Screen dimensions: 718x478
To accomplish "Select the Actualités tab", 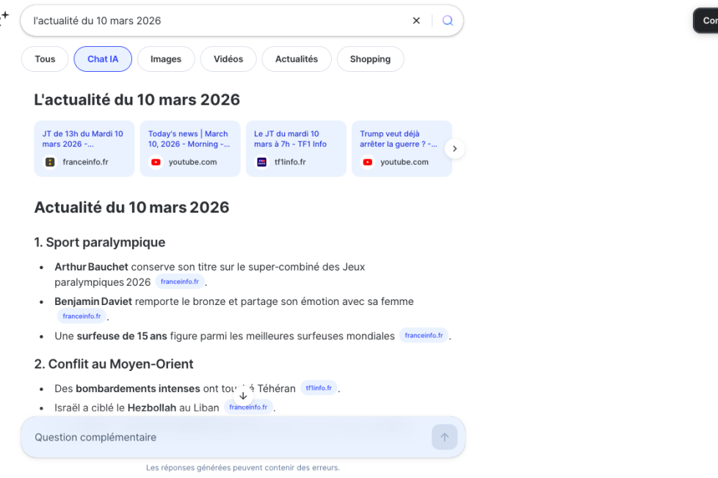I will (x=297, y=59).
